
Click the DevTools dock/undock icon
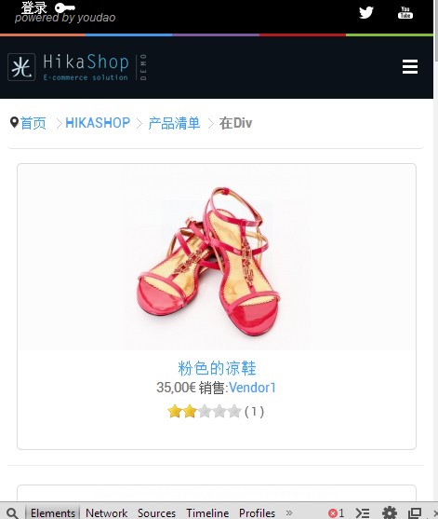point(415,513)
